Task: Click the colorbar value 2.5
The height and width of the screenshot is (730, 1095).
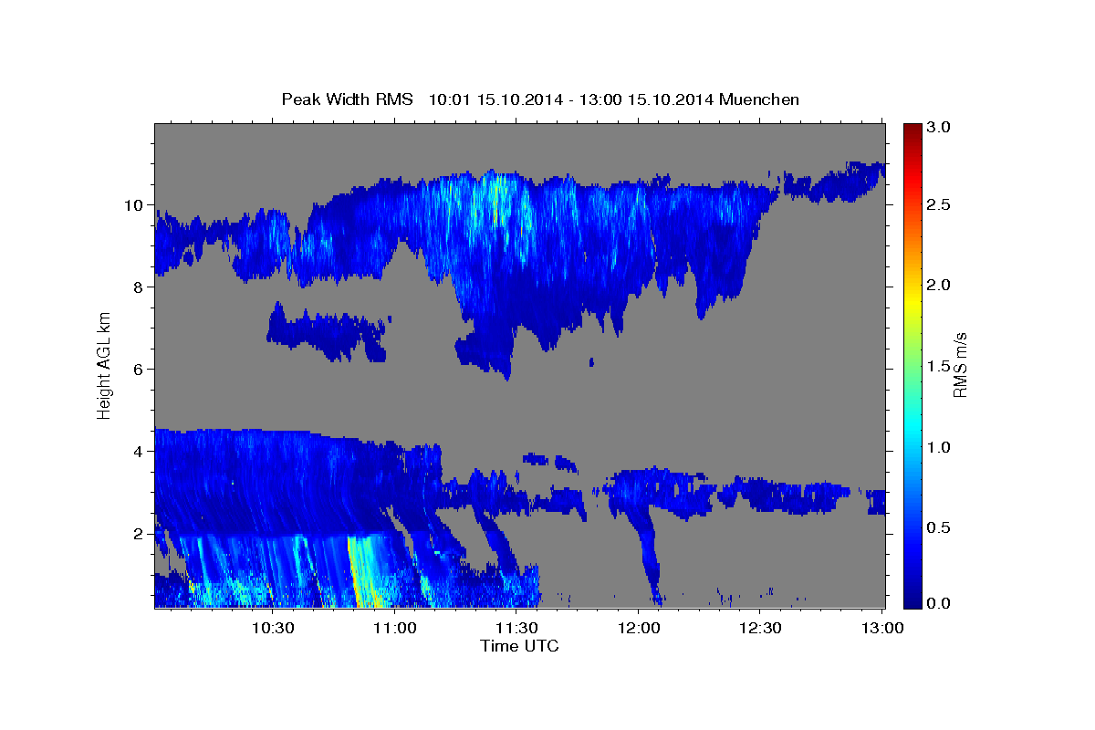Action: (x=940, y=205)
